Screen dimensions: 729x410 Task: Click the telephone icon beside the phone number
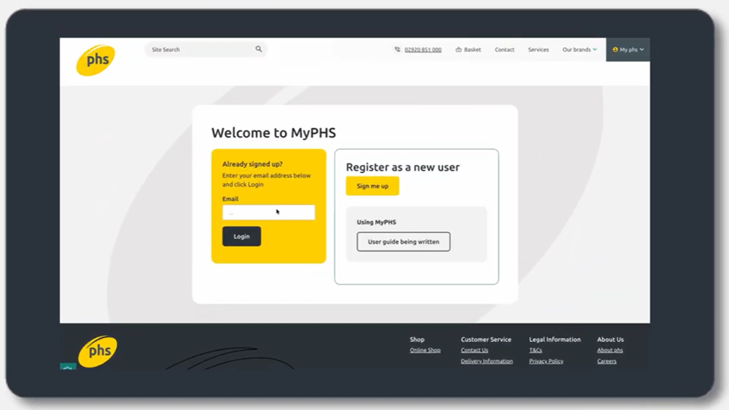pyautogui.click(x=397, y=50)
